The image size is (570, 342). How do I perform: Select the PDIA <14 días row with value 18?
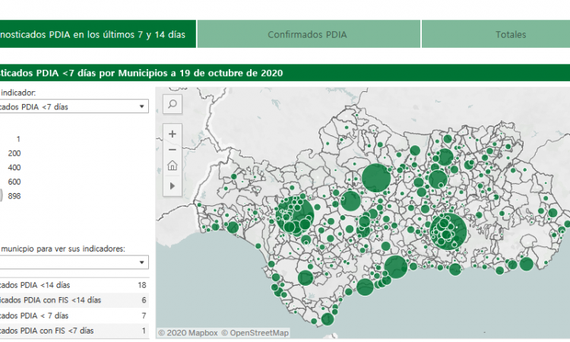[74, 284]
